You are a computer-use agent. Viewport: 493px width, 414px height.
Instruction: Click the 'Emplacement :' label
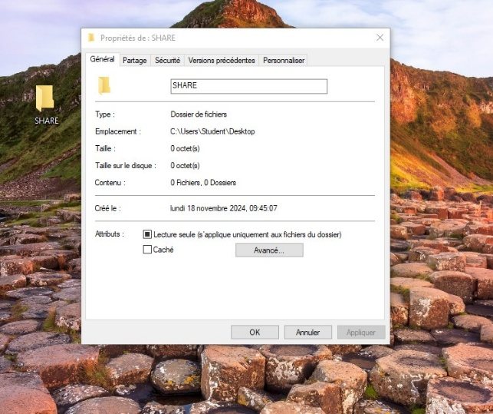(118, 131)
